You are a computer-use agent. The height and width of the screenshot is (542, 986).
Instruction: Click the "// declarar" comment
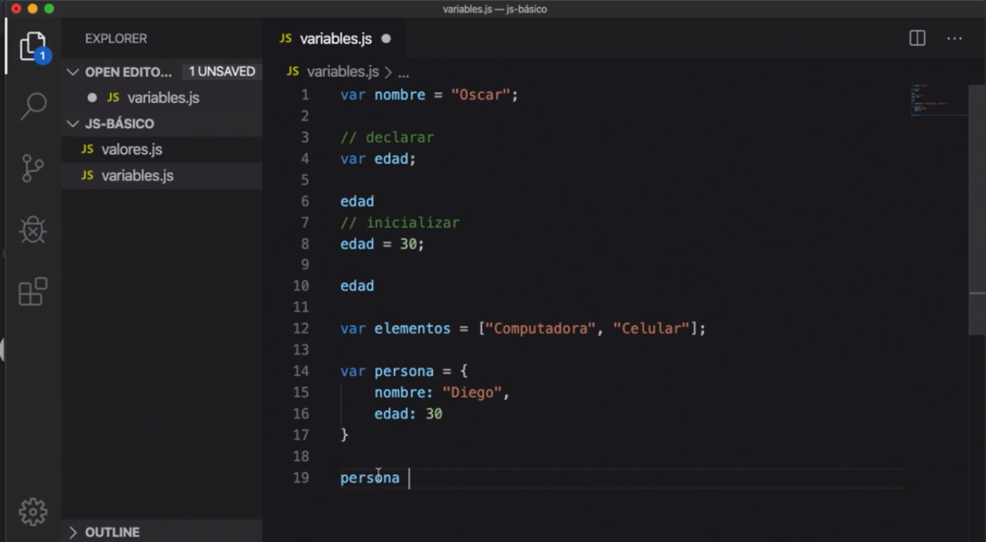387,138
